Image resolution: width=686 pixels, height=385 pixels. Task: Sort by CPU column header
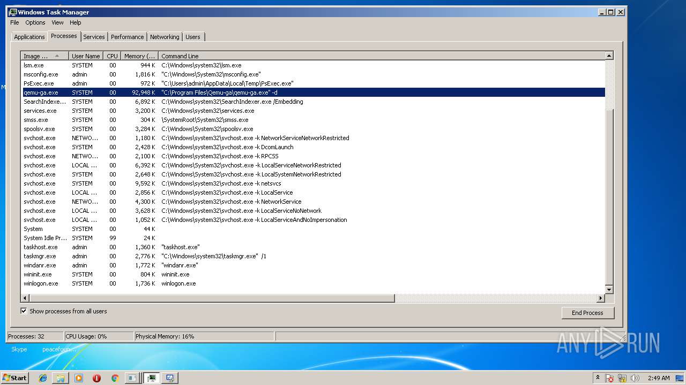112,56
